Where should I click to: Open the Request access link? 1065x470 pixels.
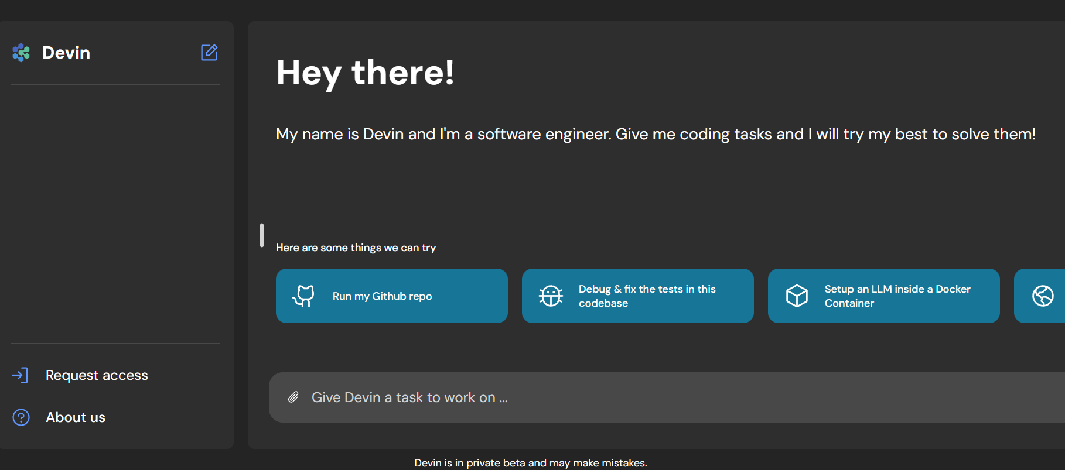(97, 375)
